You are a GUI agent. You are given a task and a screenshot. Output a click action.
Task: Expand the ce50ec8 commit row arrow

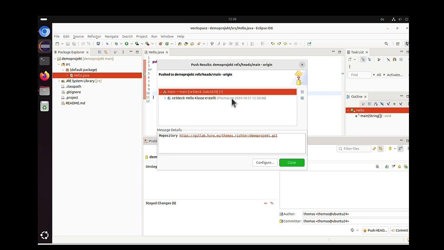click(x=165, y=98)
